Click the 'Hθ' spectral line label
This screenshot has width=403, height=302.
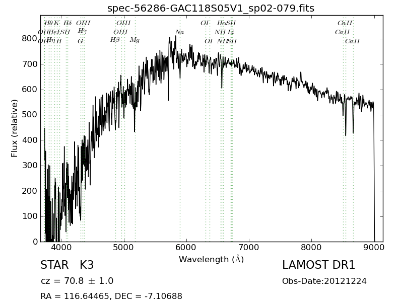point(48,23)
